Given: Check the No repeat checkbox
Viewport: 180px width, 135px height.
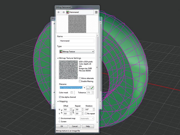Looking at the screenshot, I should coord(85,114).
